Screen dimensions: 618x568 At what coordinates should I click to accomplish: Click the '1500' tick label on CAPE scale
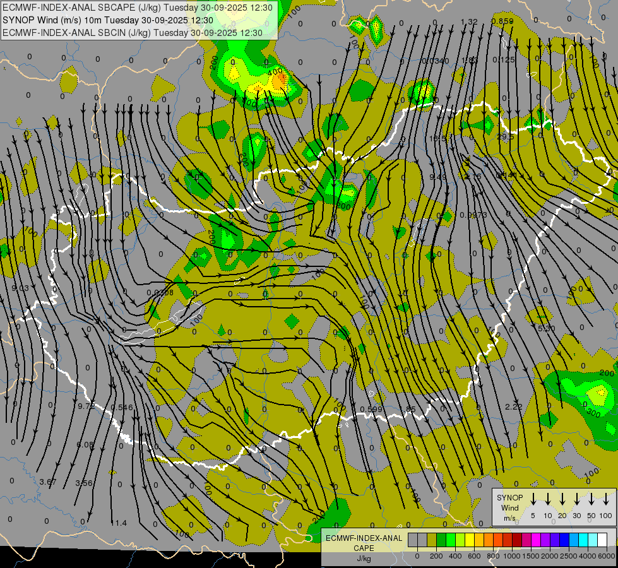click(531, 556)
